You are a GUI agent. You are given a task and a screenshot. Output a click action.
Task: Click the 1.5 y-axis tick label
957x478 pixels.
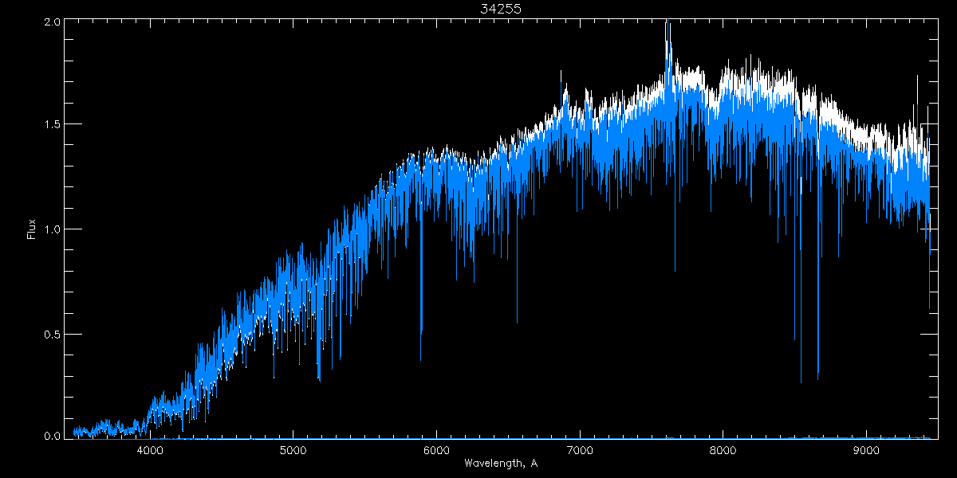(53, 125)
